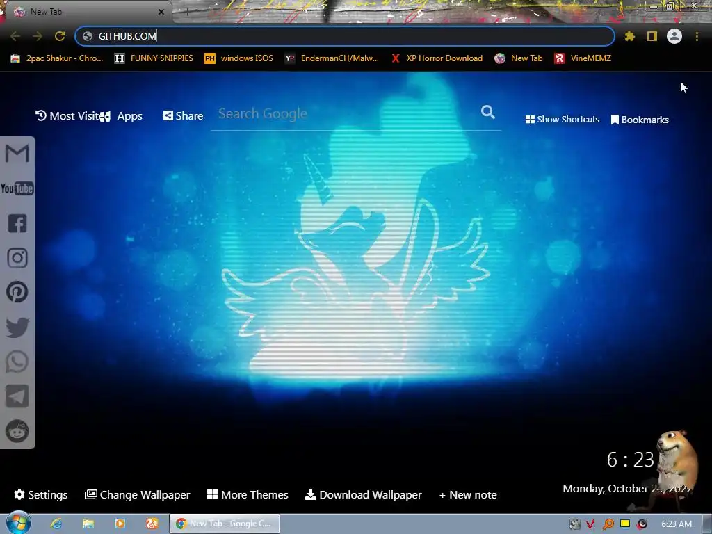Open the page Bookmarks button

point(640,120)
